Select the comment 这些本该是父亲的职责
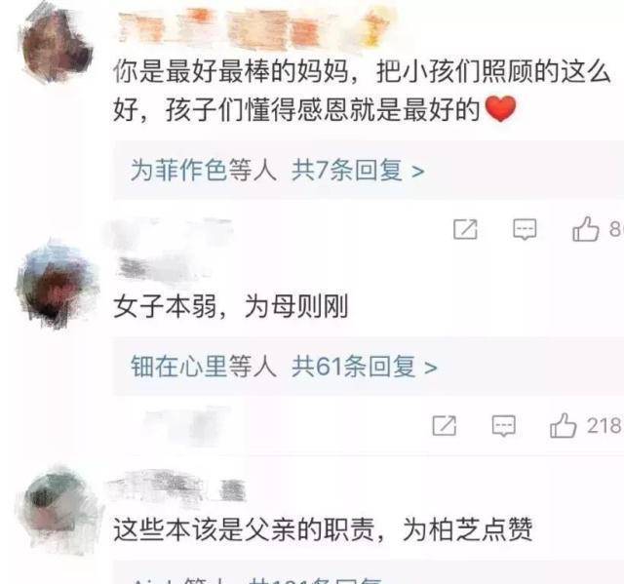624x584 pixels. pos(244,529)
